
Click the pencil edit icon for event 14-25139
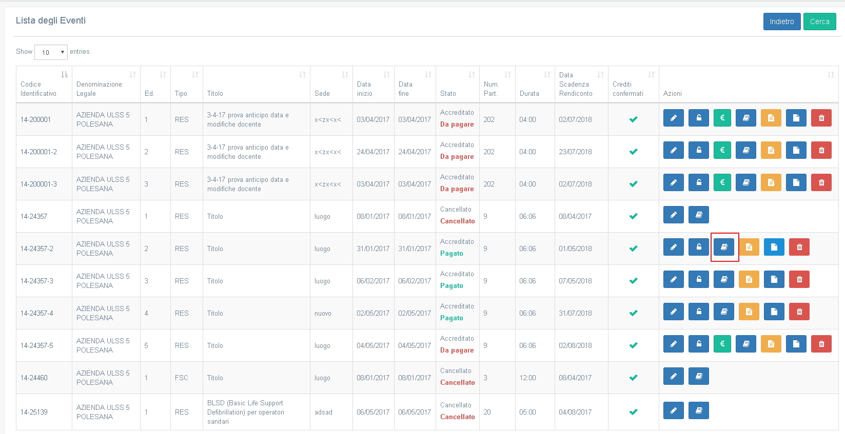point(673,411)
